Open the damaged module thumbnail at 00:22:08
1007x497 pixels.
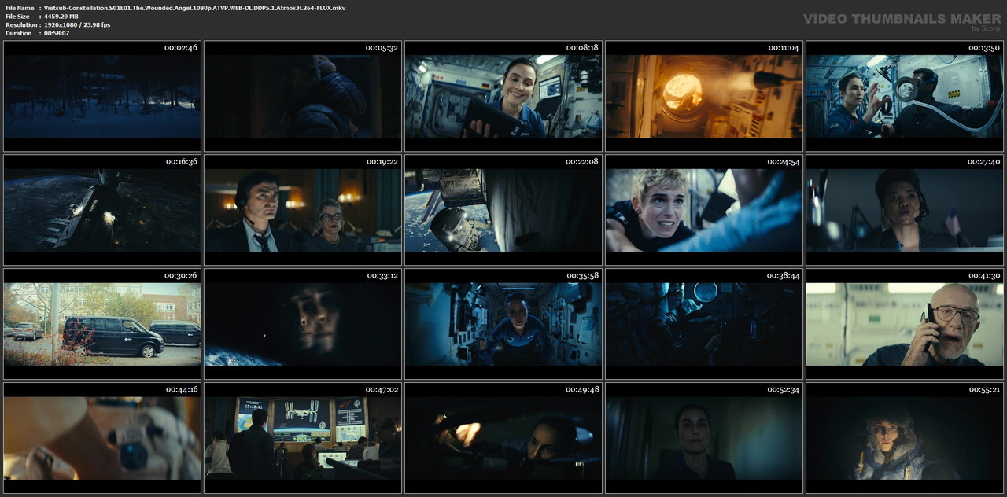[x=503, y=210]
